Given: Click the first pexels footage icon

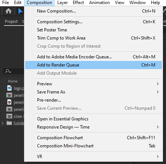Looking at the screenshot, I should click(9, 95).
